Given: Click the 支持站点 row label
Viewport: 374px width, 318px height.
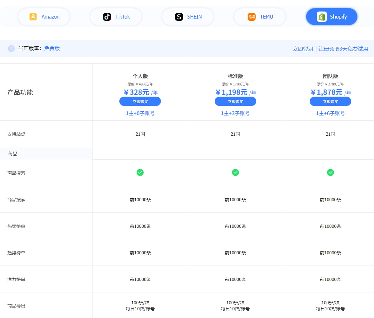Looking at the screenshot, I should (x=16, y=134).
